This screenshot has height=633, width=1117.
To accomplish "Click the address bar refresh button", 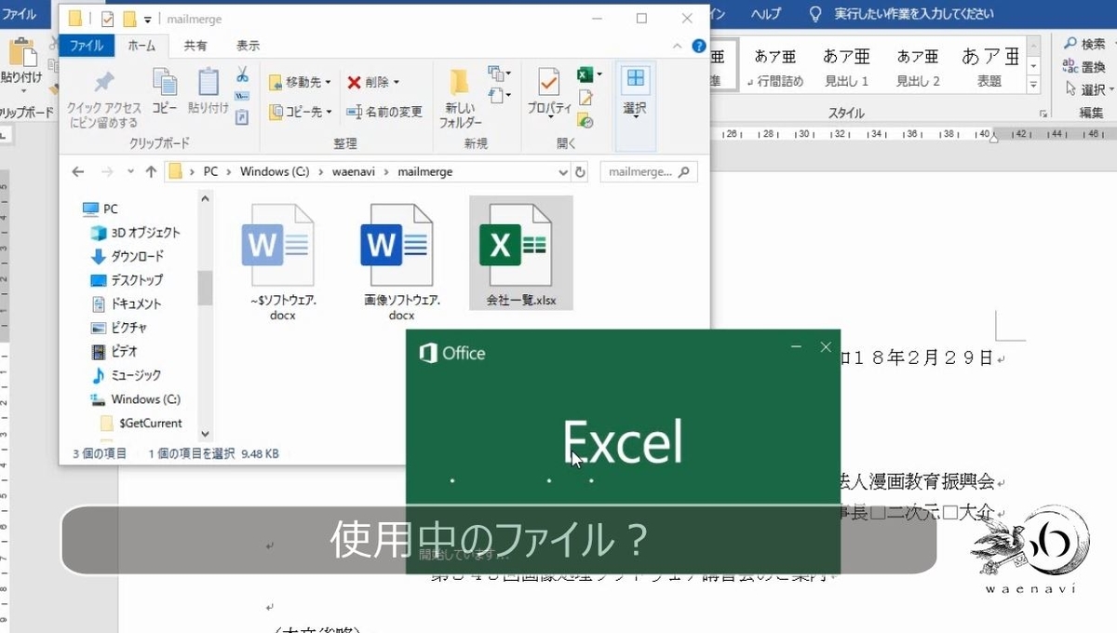I will pos(581,171).
